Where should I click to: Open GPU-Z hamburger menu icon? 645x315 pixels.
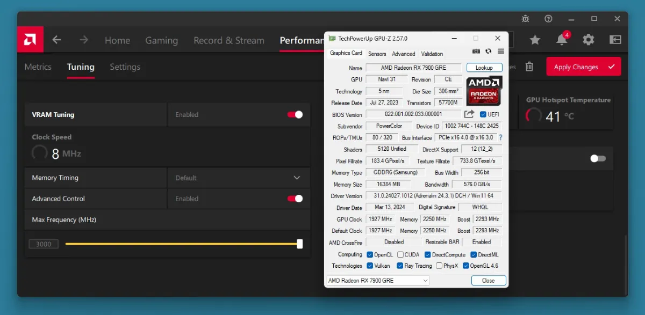coord(500,52)
